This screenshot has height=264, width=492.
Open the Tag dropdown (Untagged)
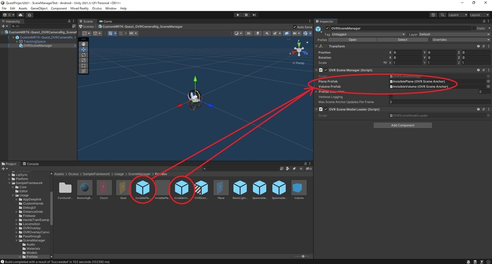(368, 34)
